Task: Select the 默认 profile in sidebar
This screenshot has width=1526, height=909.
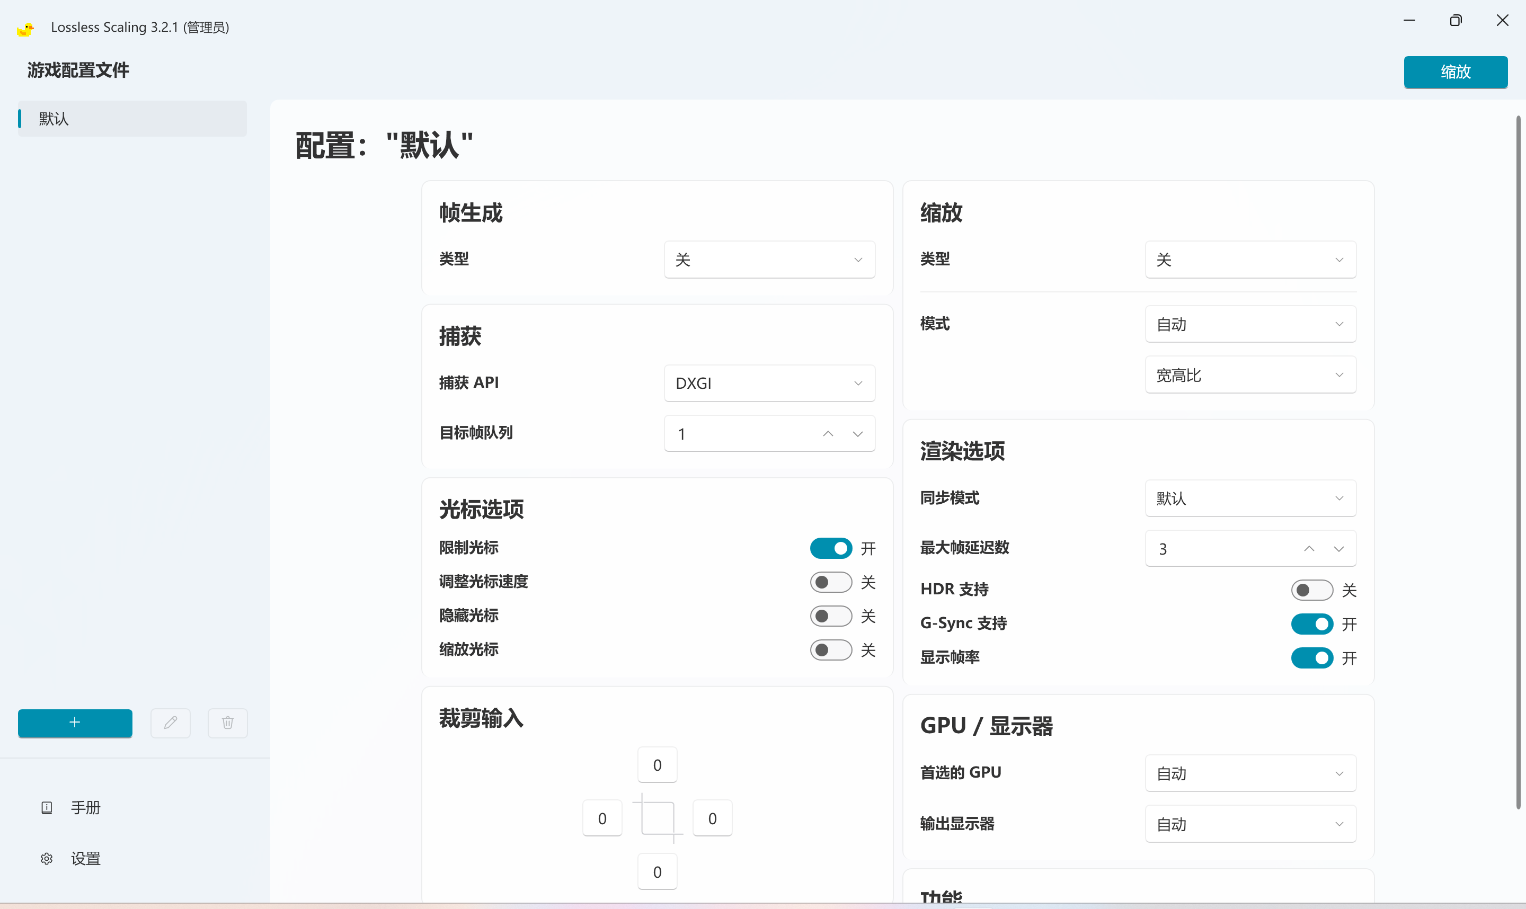Action: (132, 119)
